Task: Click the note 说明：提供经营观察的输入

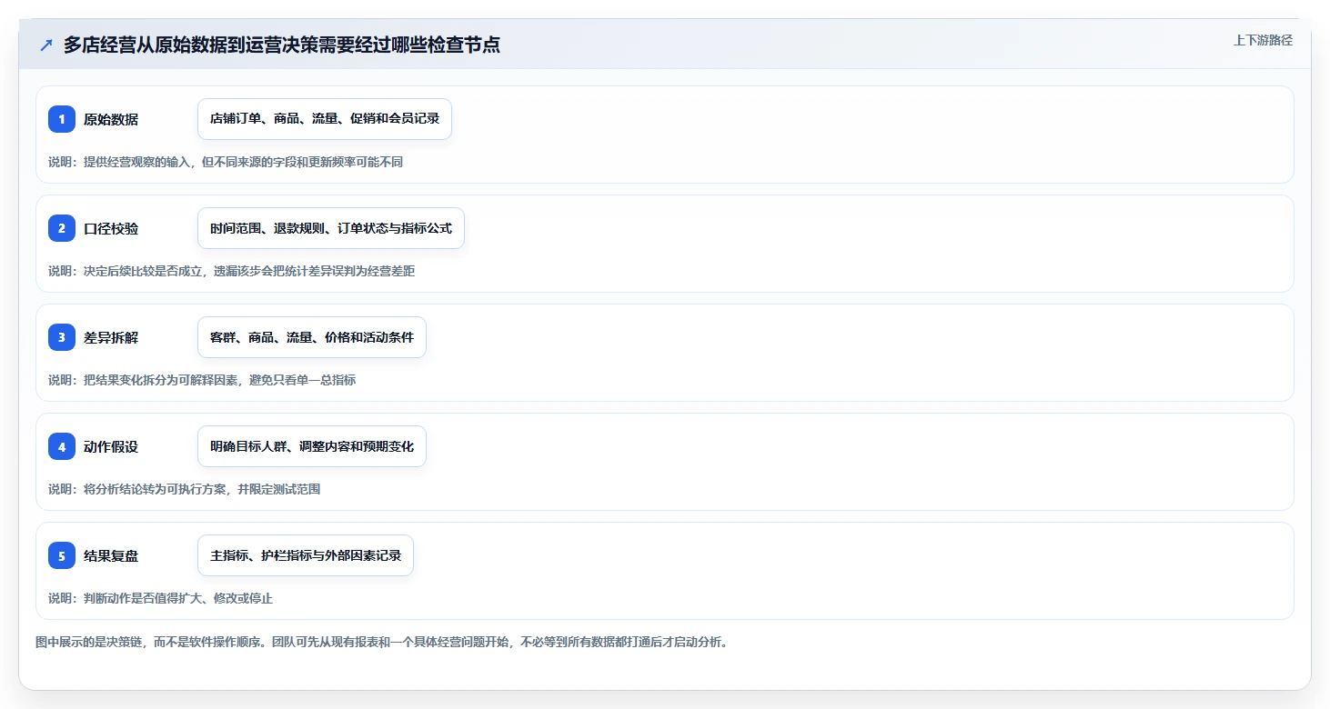Action: [x=226, y=162]
